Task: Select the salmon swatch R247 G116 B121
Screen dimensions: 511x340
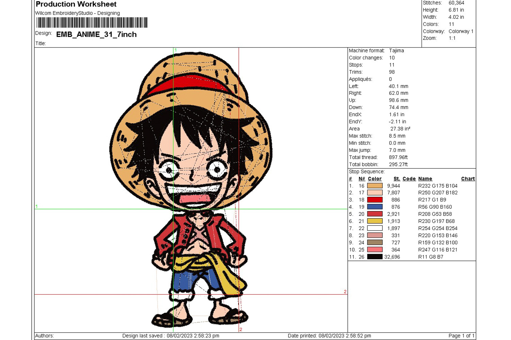Action: click(375, 250)
